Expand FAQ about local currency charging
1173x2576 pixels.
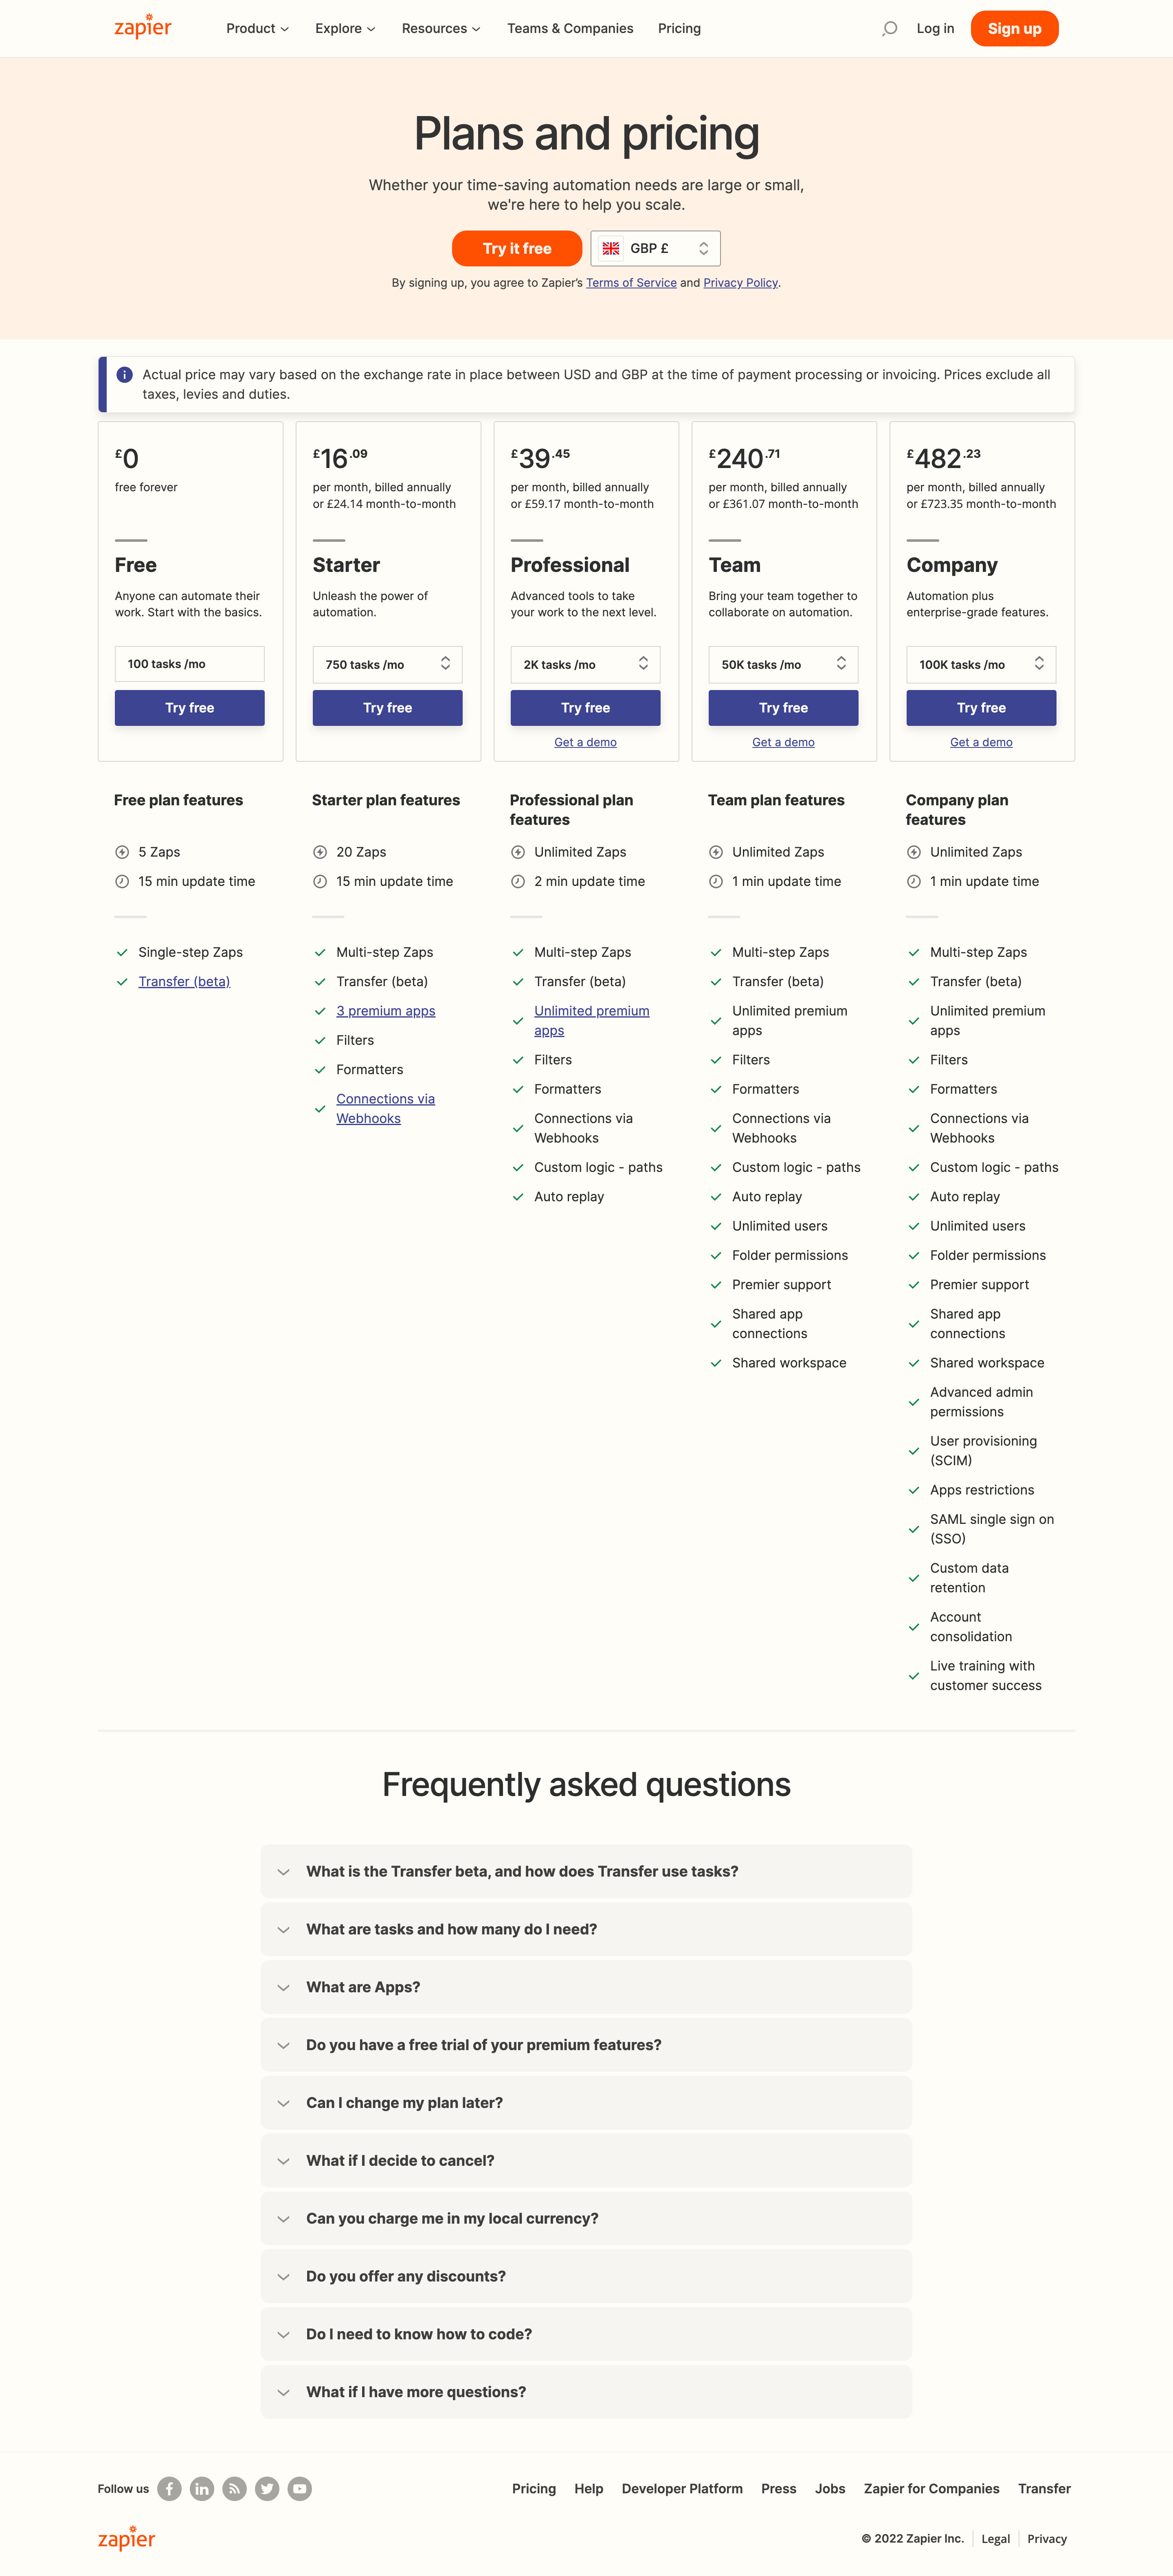586,2218
